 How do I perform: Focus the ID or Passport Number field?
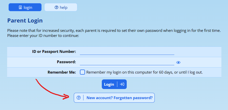[x=127, y=52]
